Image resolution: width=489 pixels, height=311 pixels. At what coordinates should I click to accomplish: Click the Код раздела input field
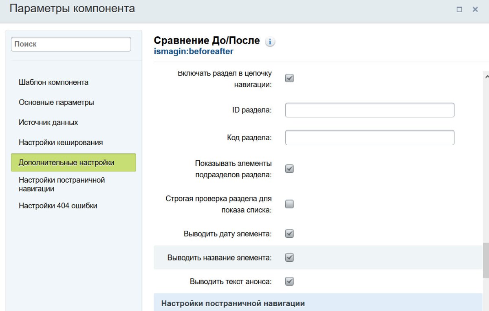(369, 137)
